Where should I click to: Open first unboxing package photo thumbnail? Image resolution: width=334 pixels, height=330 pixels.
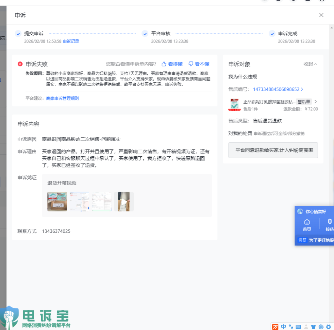[57, 201]
